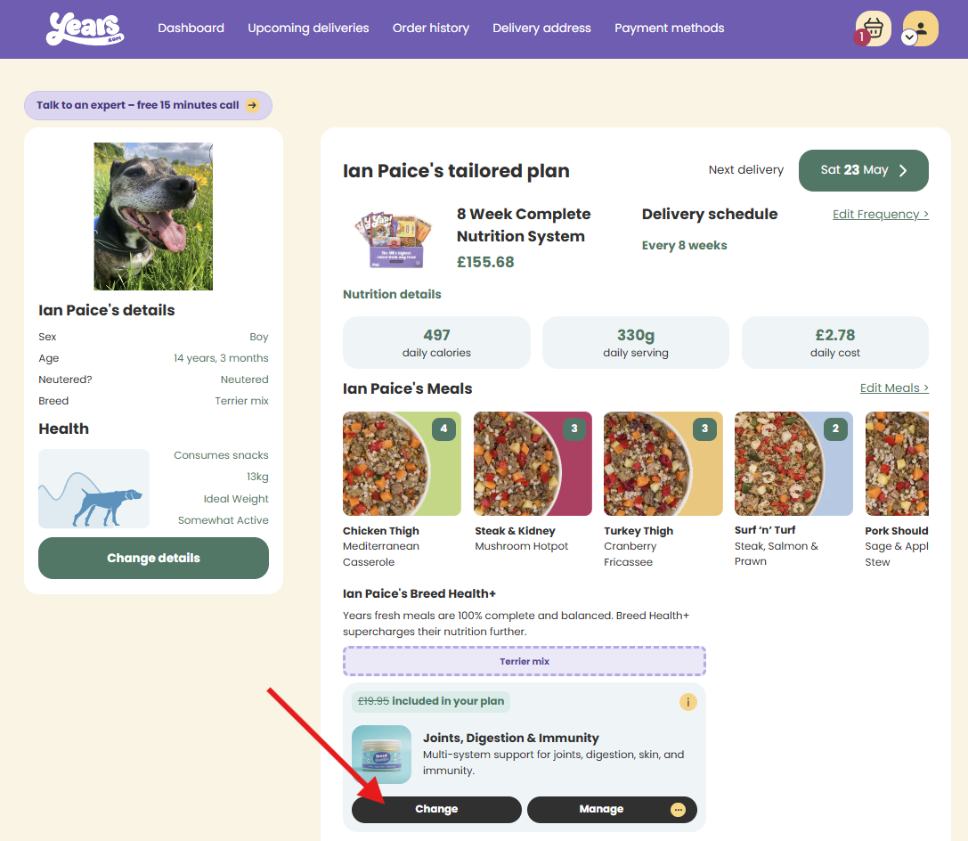Click the blue dog silhouette health graphic

[x=94, y=489]
